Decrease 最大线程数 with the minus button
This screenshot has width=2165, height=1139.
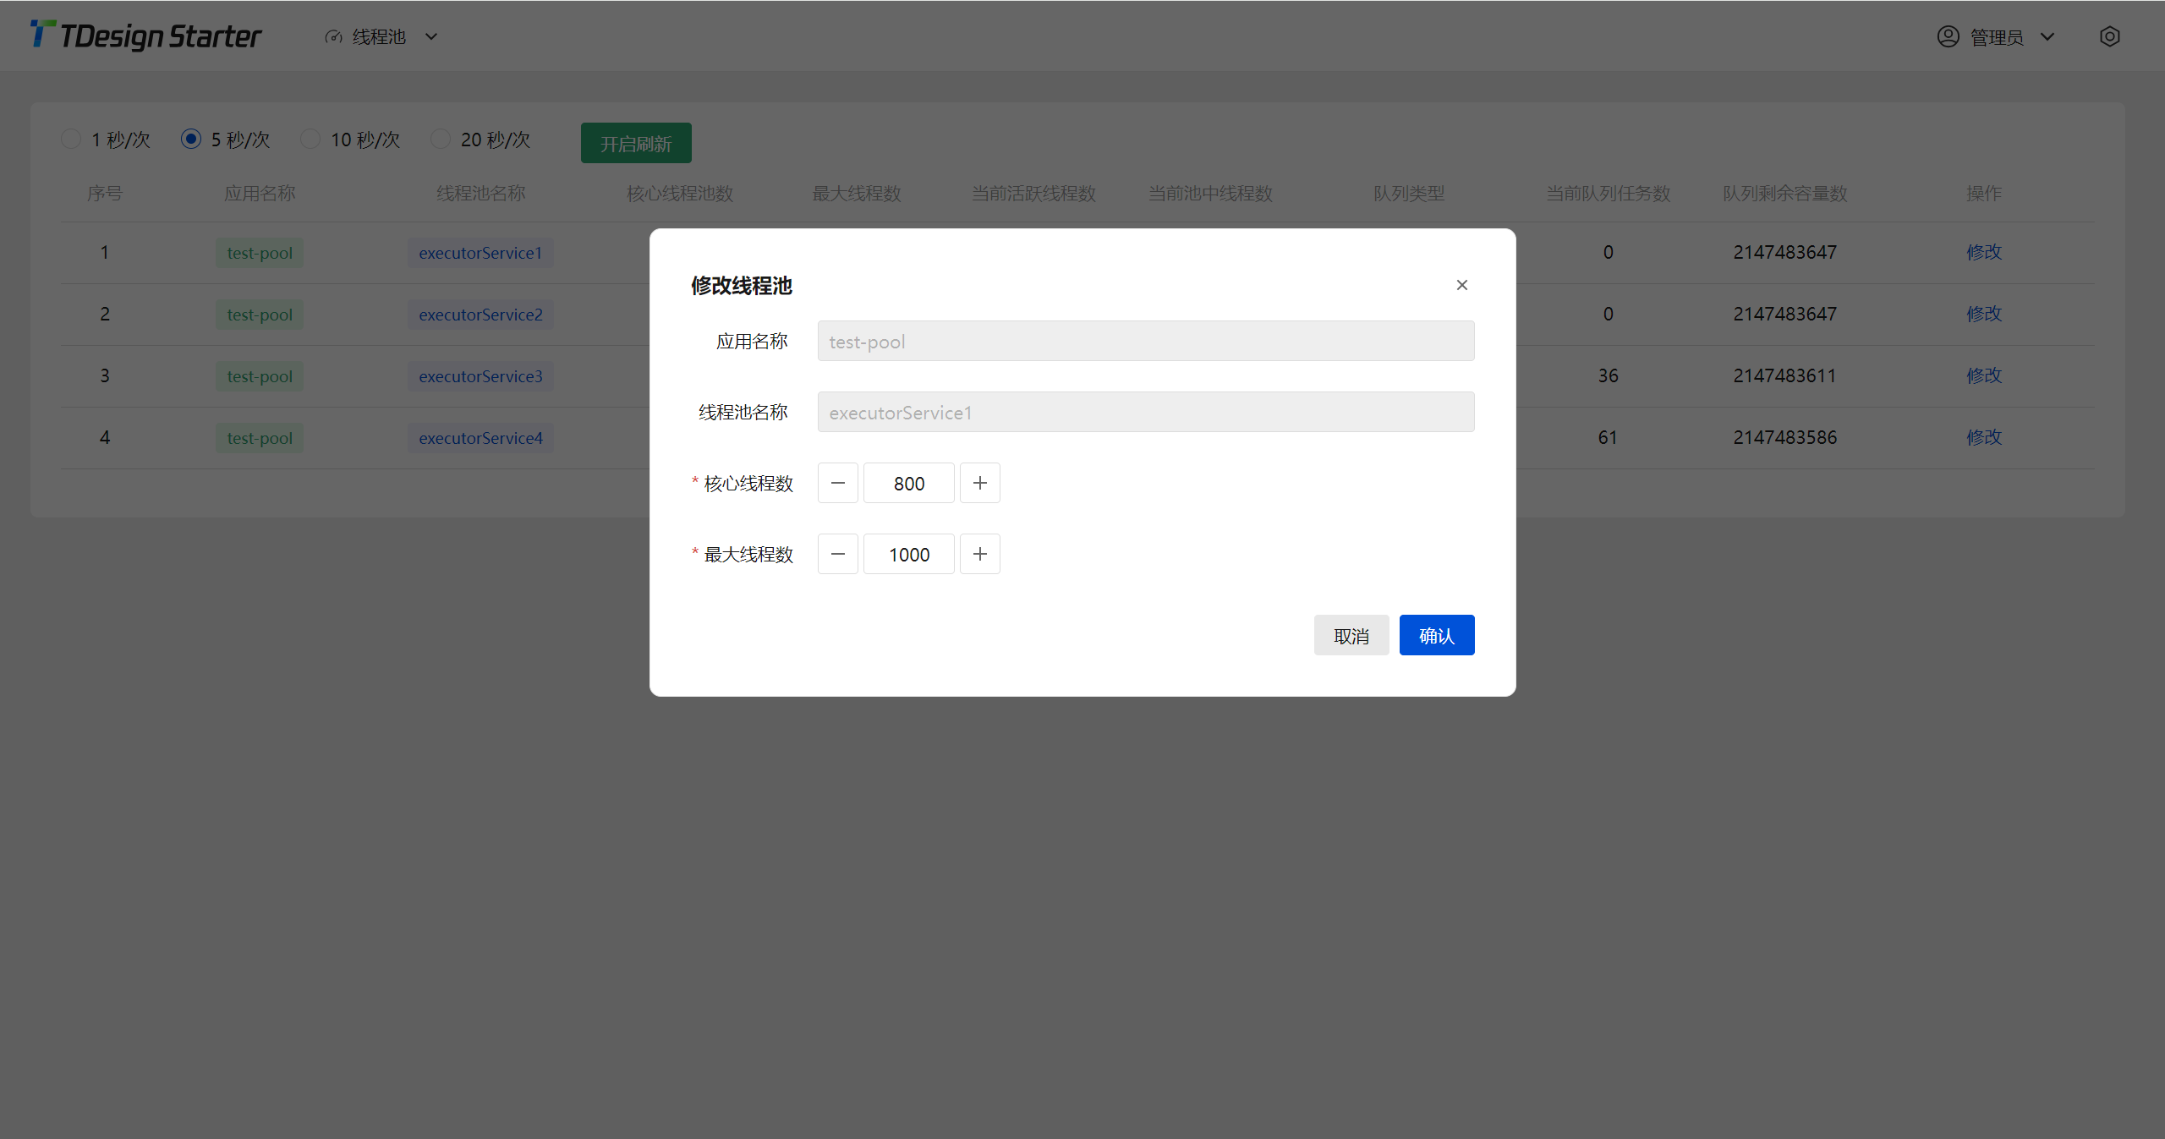837,554
